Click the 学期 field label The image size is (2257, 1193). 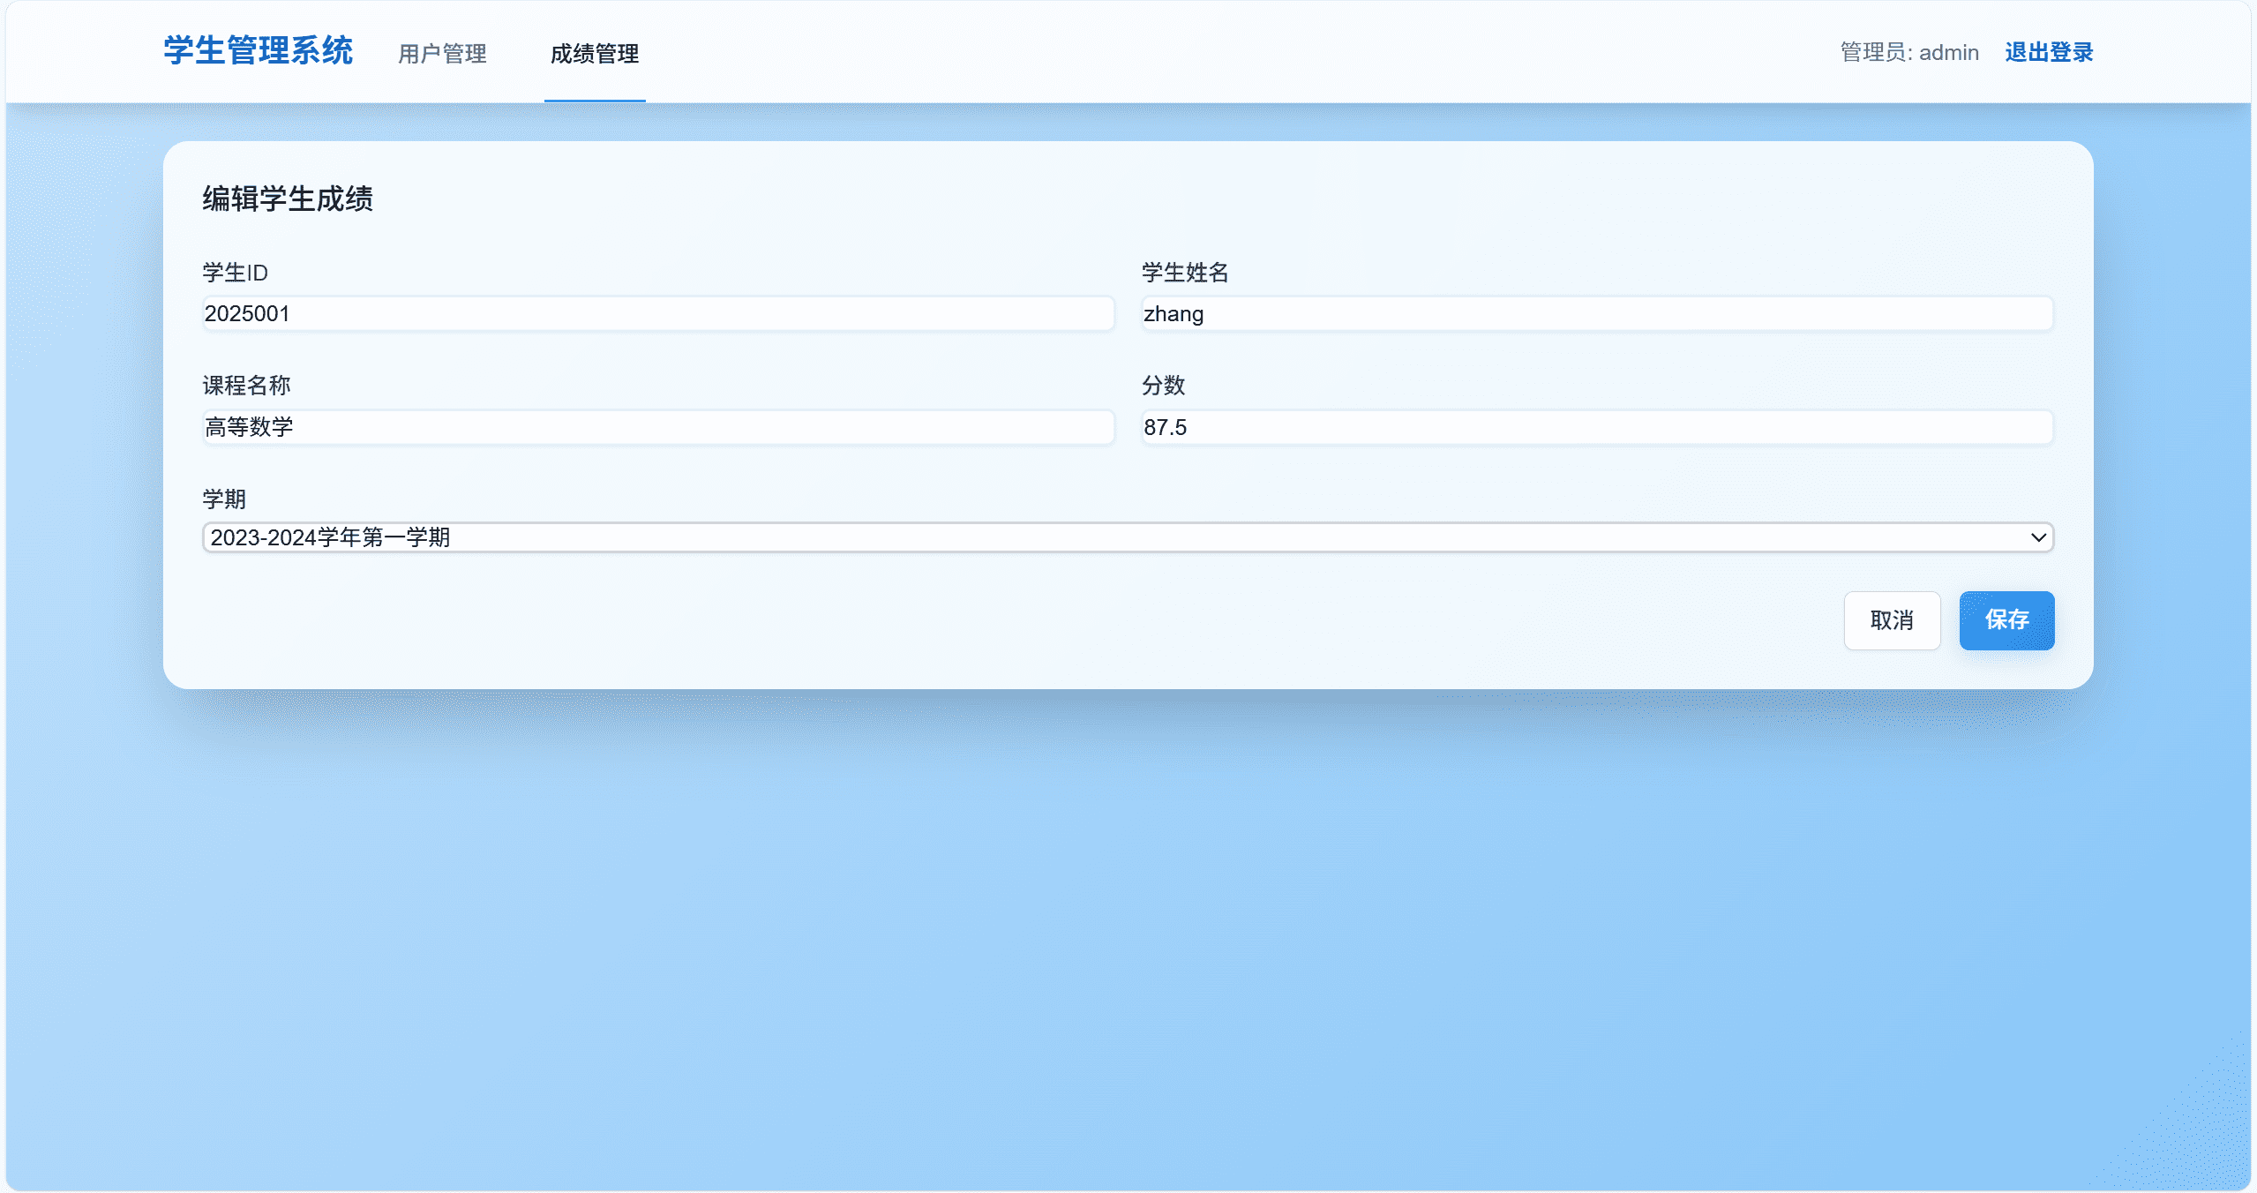224,499
